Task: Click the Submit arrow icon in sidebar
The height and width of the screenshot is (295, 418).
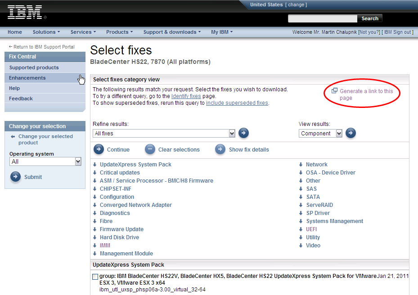Action: [x=15, y=177]
